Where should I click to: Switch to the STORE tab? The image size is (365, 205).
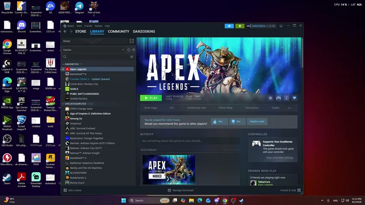click(x=80, y=31)
